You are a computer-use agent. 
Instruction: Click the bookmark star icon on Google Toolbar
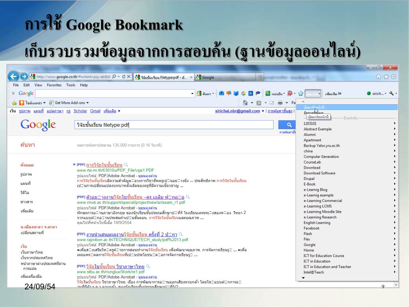[x=301, y=93]
